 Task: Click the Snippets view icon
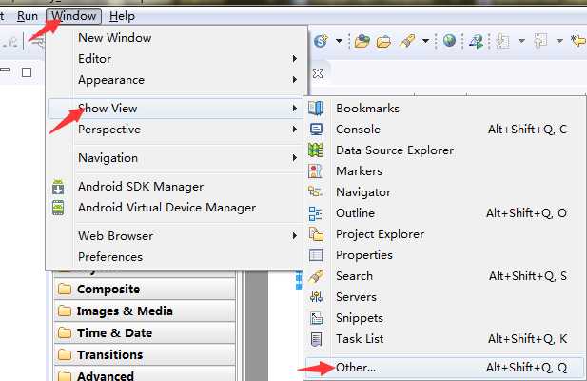[317, 318]
